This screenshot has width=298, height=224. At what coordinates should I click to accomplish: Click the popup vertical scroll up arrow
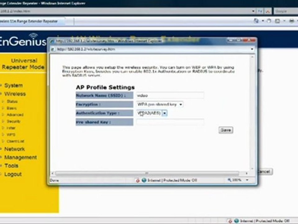[252, 57]
